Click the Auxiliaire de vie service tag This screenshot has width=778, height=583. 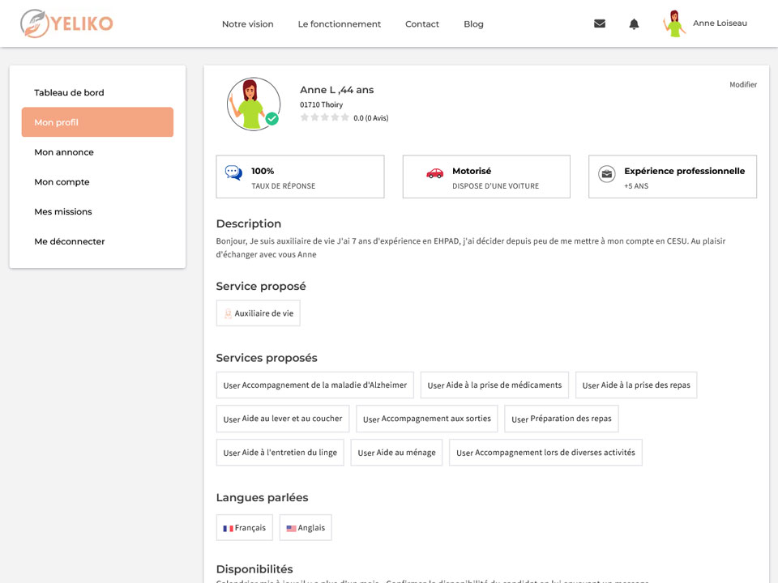(258, 313)
